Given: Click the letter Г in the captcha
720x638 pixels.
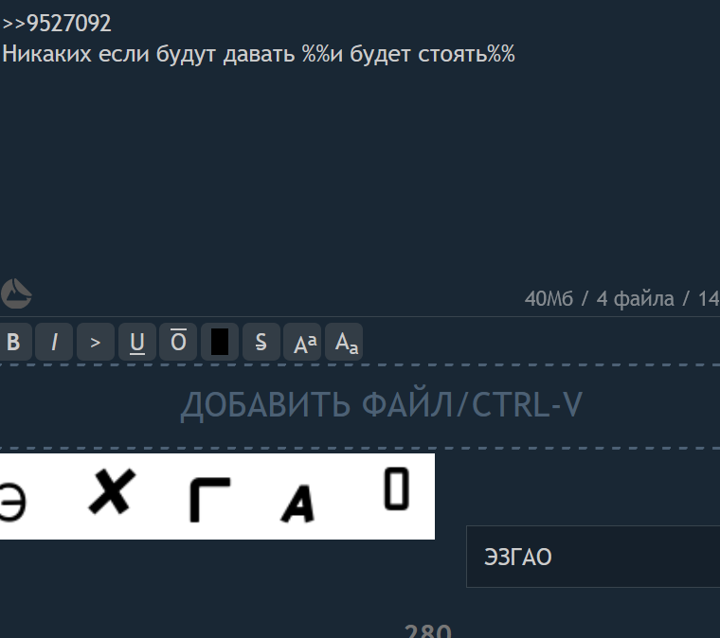Looking at the screenshot, I should pos(210,500).
